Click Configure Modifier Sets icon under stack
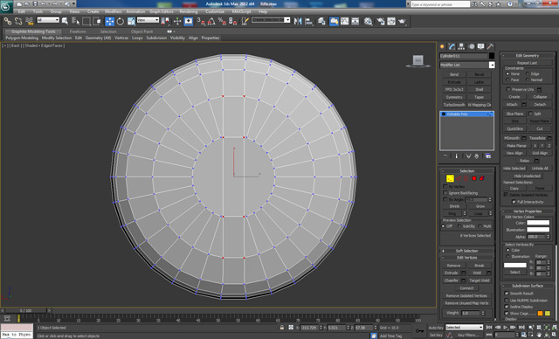 click(x=488, y=156)
